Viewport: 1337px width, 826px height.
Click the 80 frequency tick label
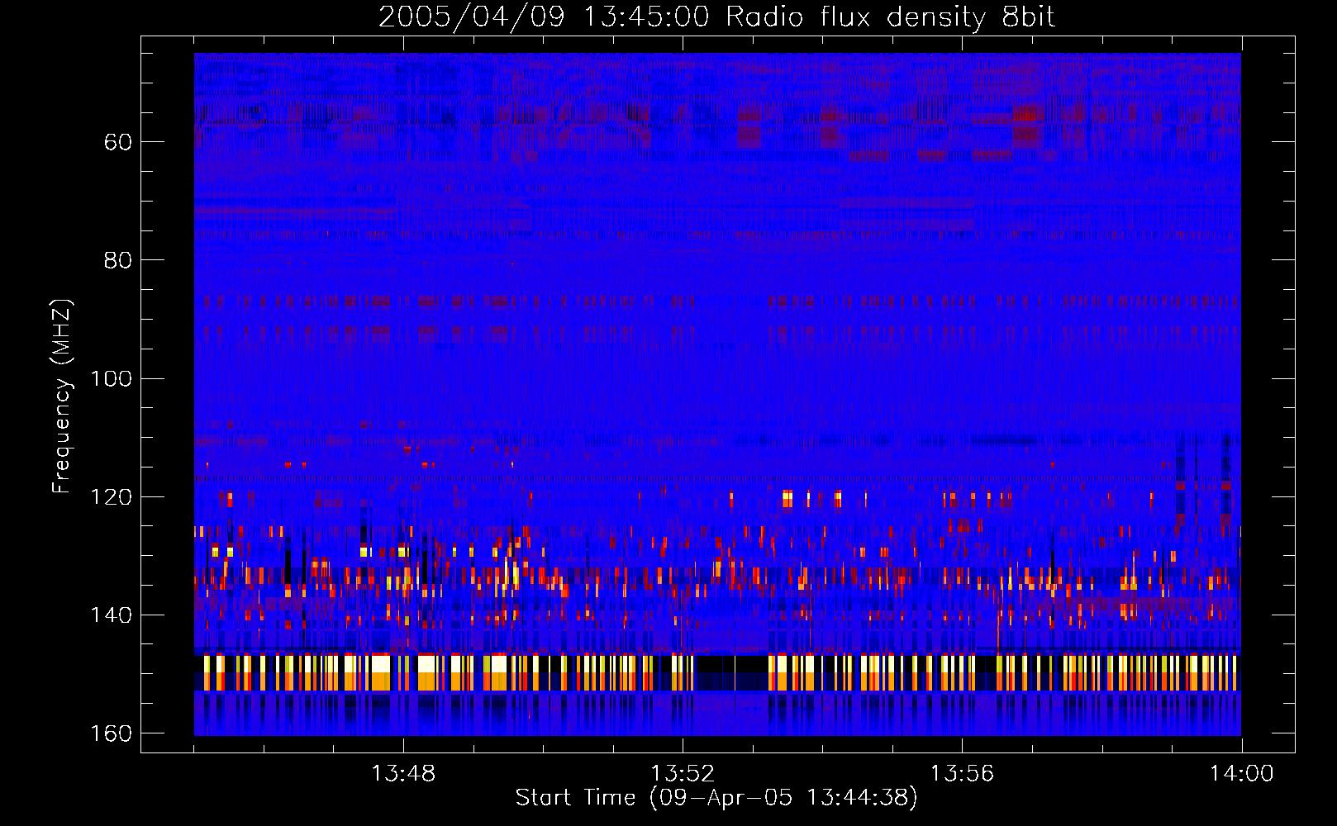[x=118, y=260]
